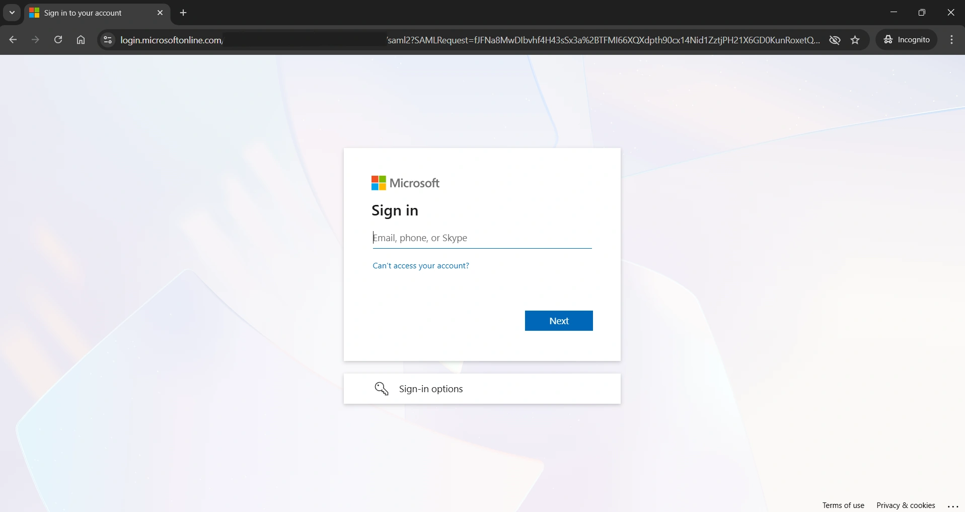This screenshot has height=512, width=965.
Task: Minimize the browser window
Action: [894, 13]
